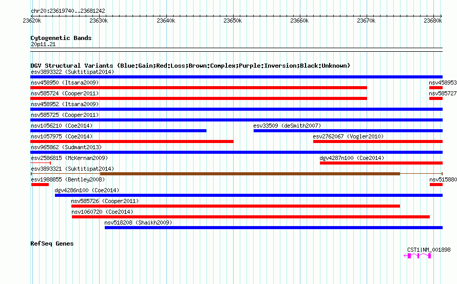457x284 pixels.
Task: Click the CST1|NM_001898 gene label
Action: coord(429,250)
